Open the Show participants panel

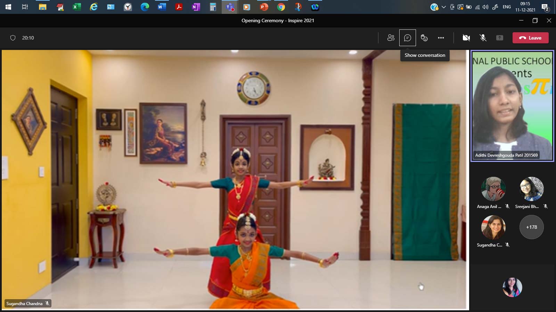tap(391, 38)
